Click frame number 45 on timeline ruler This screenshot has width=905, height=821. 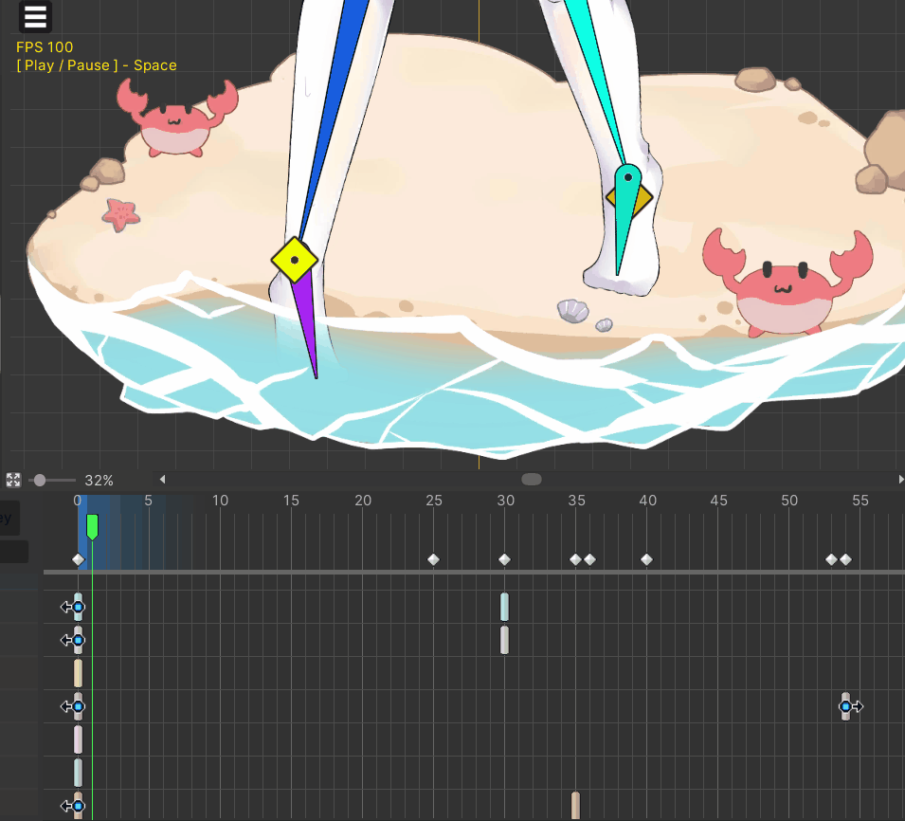tap(718, 501)
